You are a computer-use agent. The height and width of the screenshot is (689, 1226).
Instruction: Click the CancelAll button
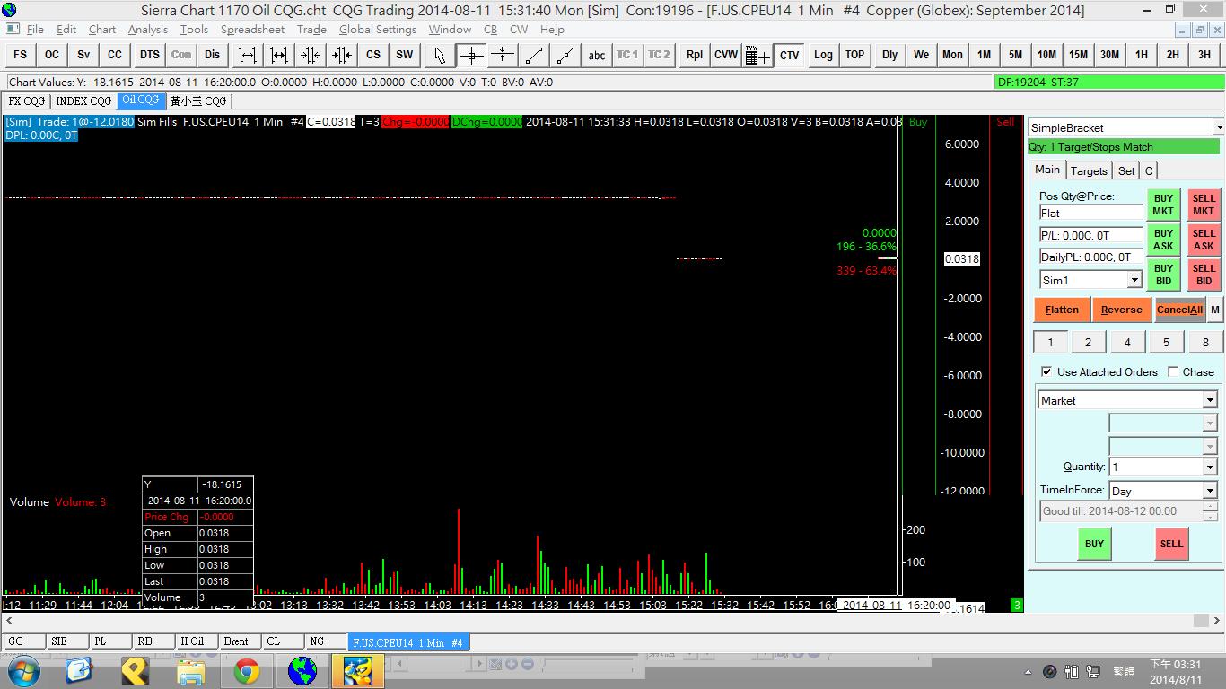1179,310
